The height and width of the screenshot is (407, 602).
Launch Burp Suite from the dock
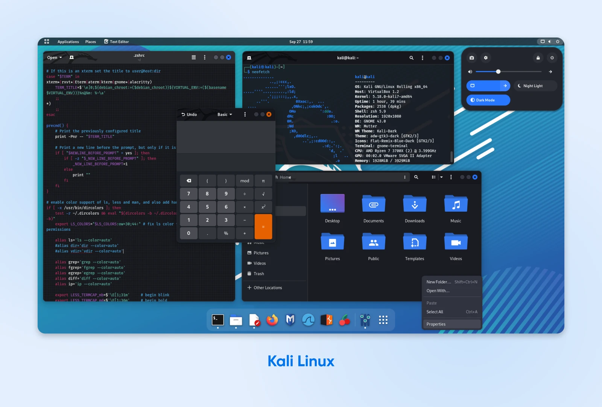(x=326, y=320)
